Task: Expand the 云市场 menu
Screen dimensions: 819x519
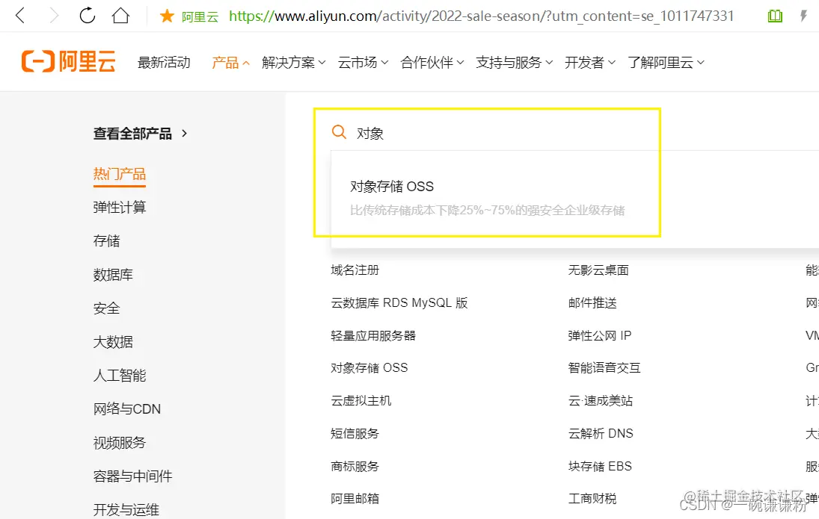Action: pyautogui.click(x=363, y=63)
